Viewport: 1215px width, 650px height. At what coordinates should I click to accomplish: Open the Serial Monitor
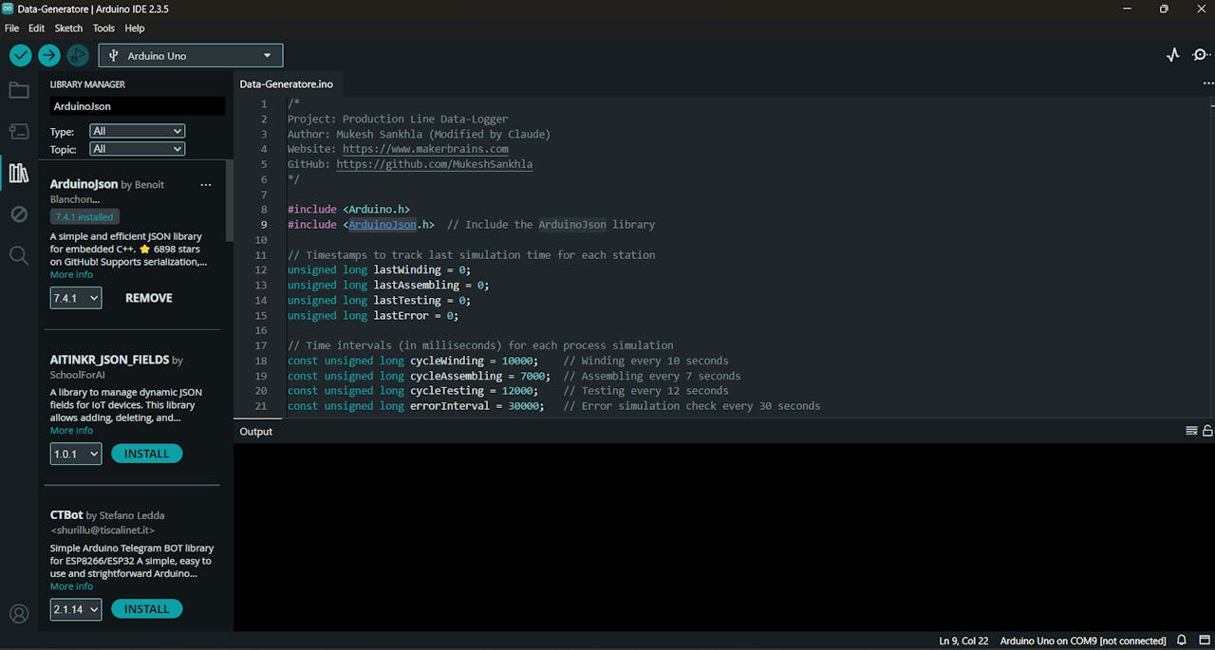[x=1201, y=55]
